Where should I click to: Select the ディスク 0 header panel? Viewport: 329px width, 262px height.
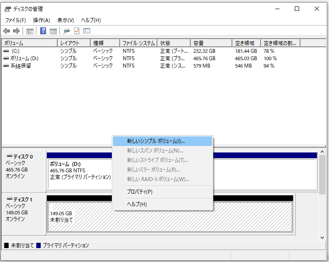coord(24,171)
